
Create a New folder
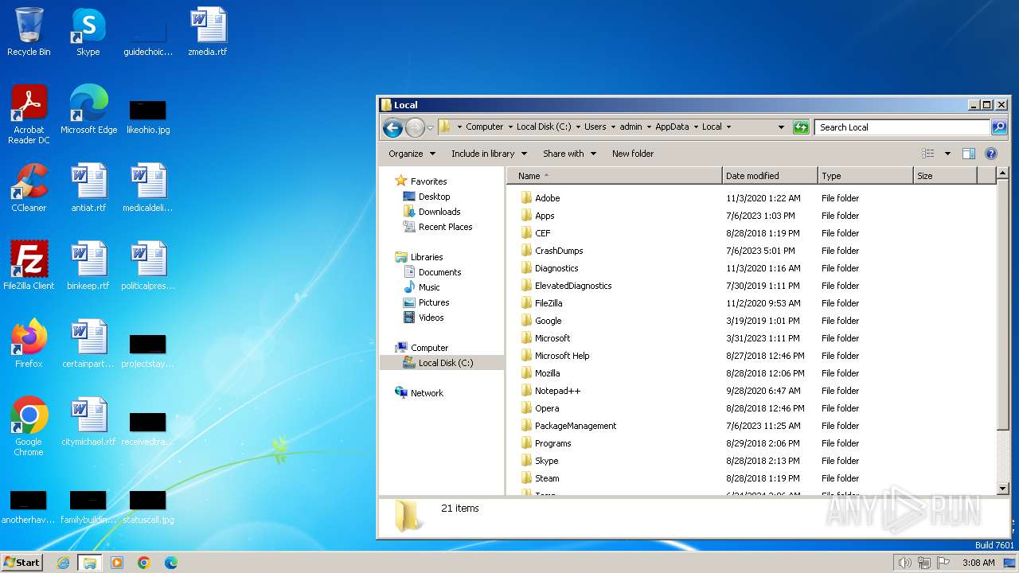coord(633,154)
